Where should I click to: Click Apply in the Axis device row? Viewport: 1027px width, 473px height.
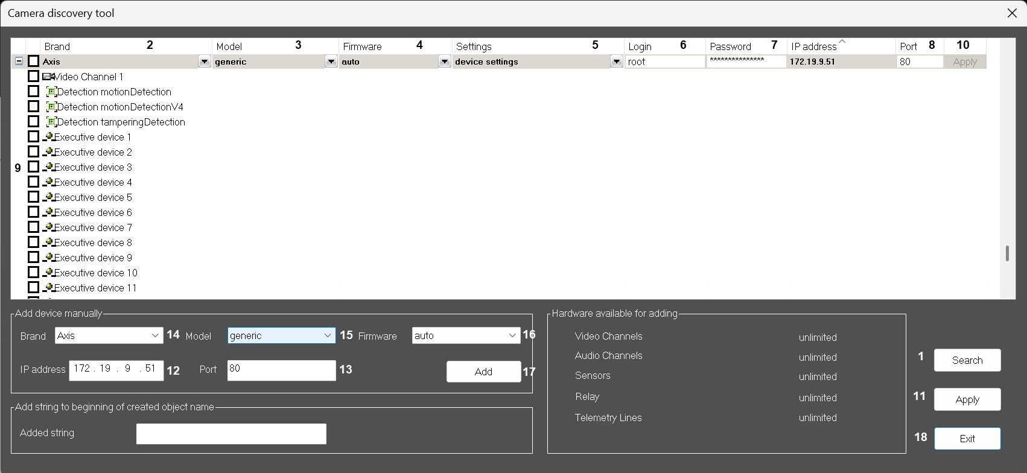965,62
